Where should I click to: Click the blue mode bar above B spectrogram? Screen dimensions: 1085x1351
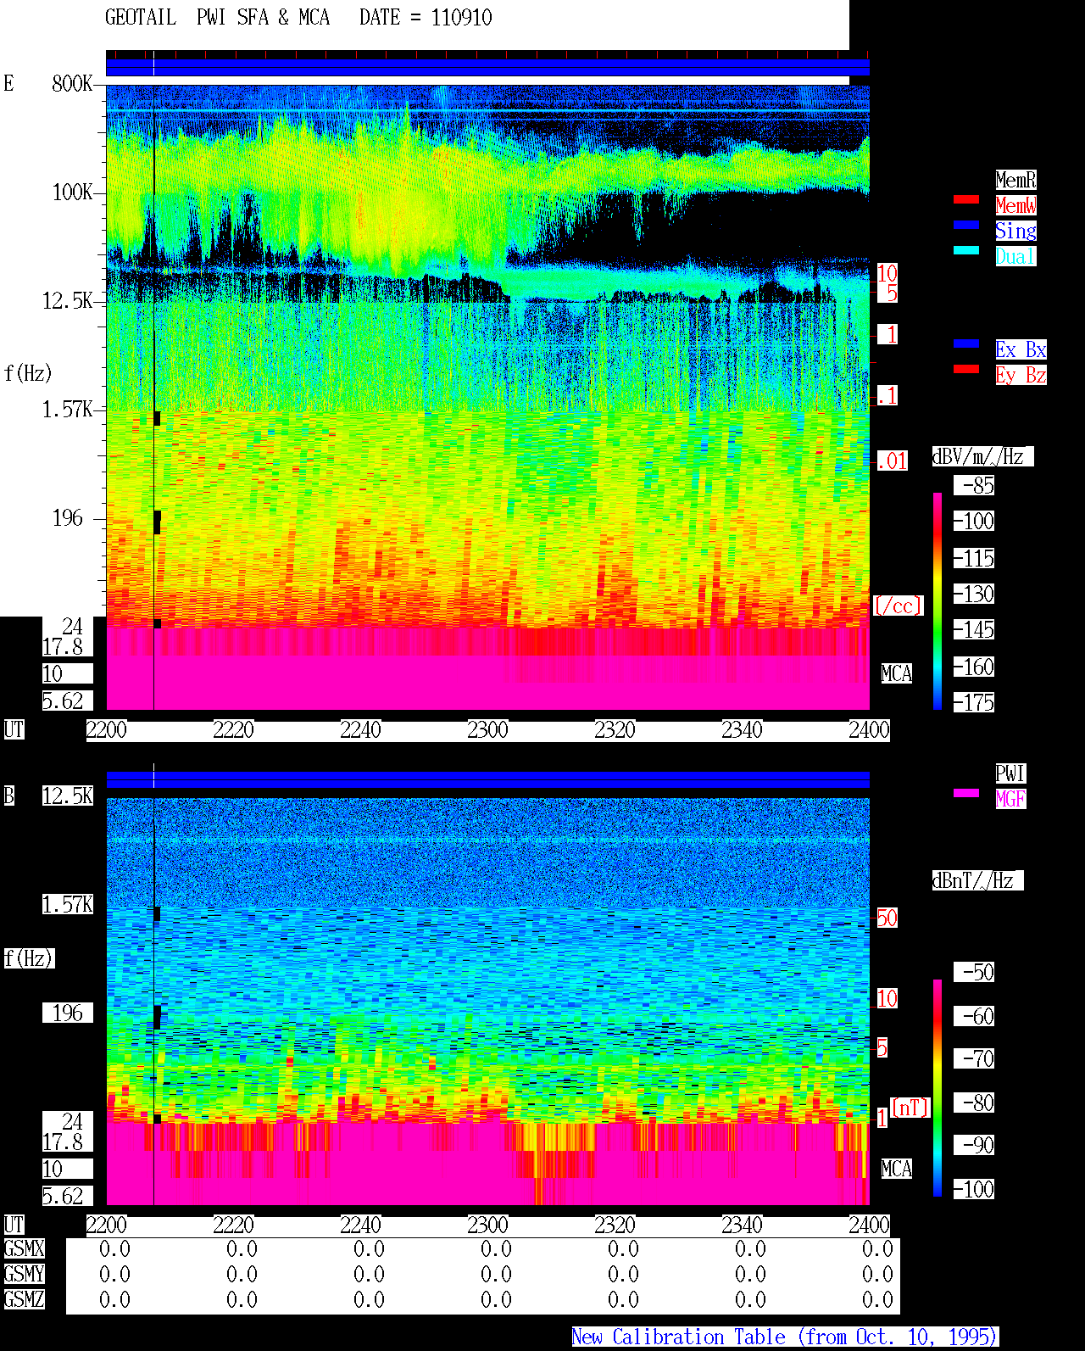pos(487,779)
